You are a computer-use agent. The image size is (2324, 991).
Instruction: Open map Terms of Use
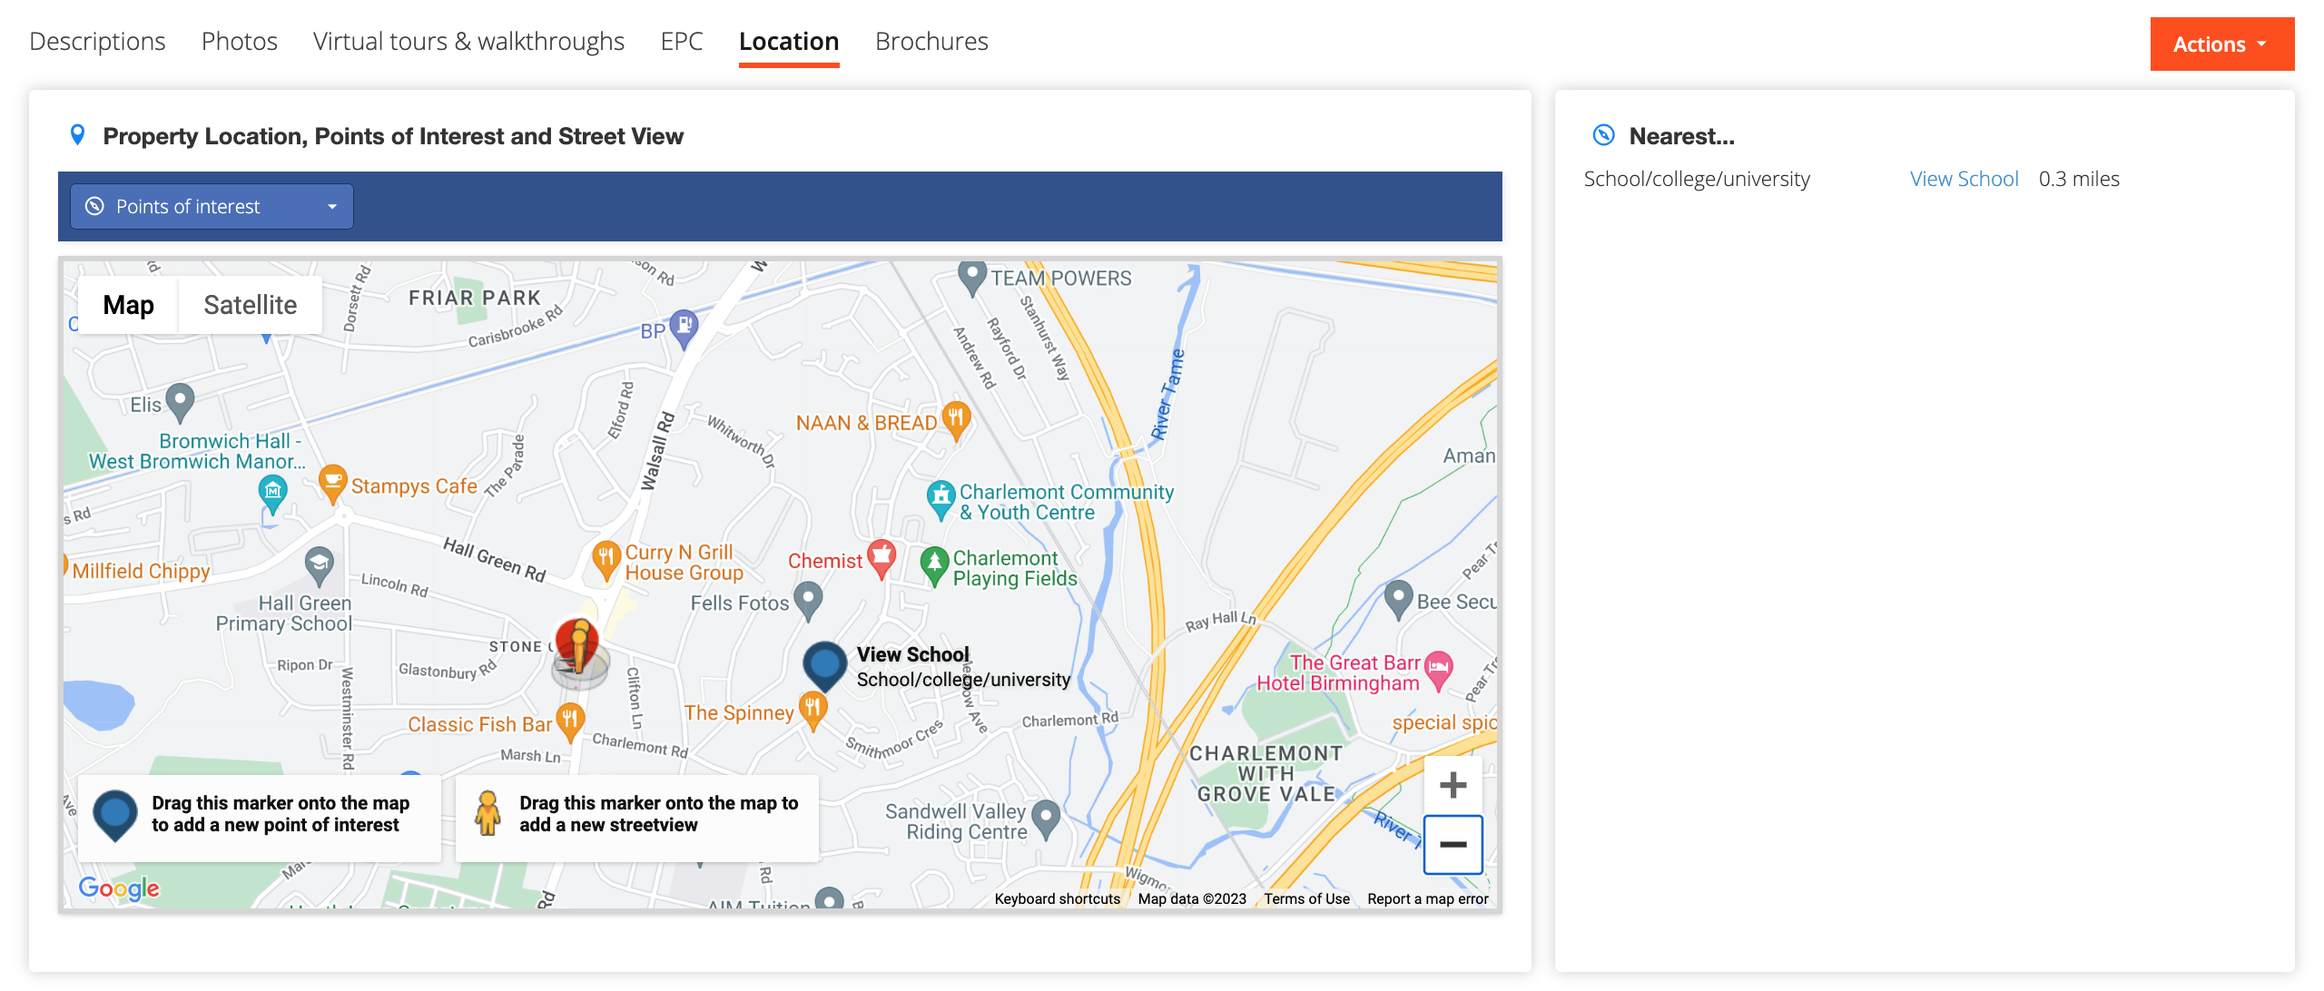coord(1306,898)
